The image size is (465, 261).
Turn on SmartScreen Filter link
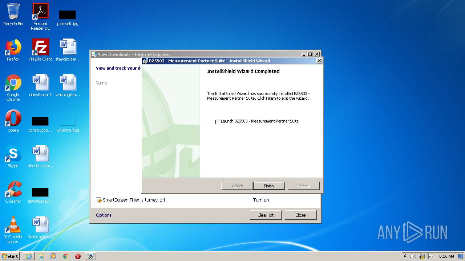tap(261, 200)
